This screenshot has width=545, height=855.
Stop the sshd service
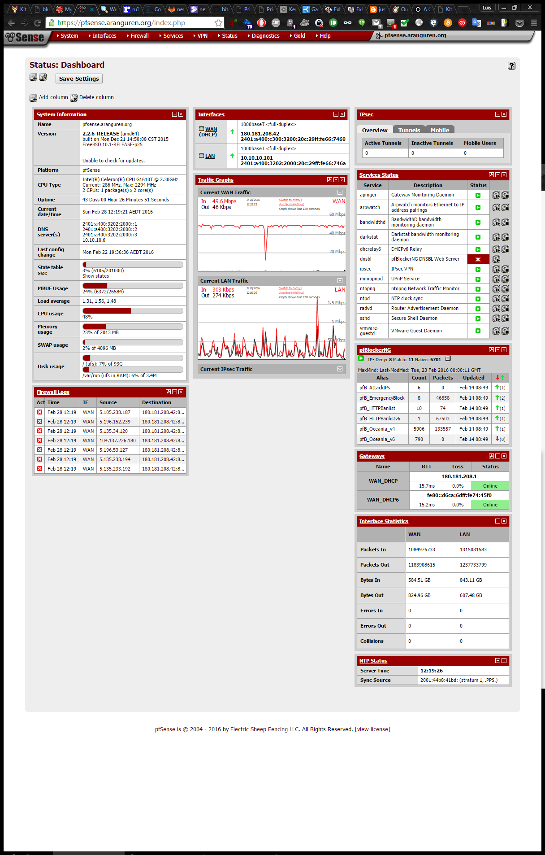pyautogui.click(x=505, y=318)
